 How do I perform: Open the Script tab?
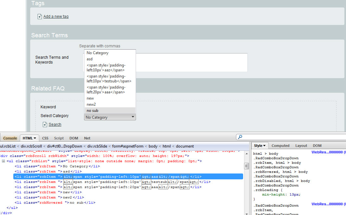click(x=59, y=138)
